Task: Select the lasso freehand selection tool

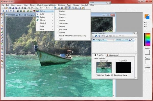Action: (x=2, y=23)
